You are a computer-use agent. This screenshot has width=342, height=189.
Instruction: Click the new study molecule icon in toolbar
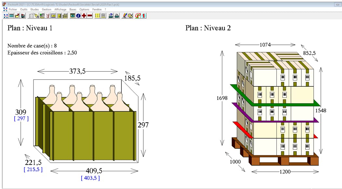[x=6, y=16]
